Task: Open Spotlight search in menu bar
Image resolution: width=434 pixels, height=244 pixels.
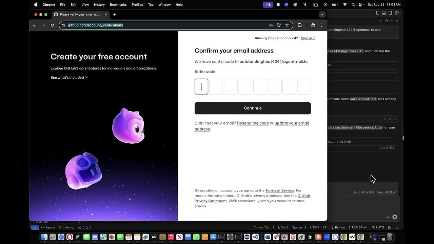Action: click(x=353, y=5)
